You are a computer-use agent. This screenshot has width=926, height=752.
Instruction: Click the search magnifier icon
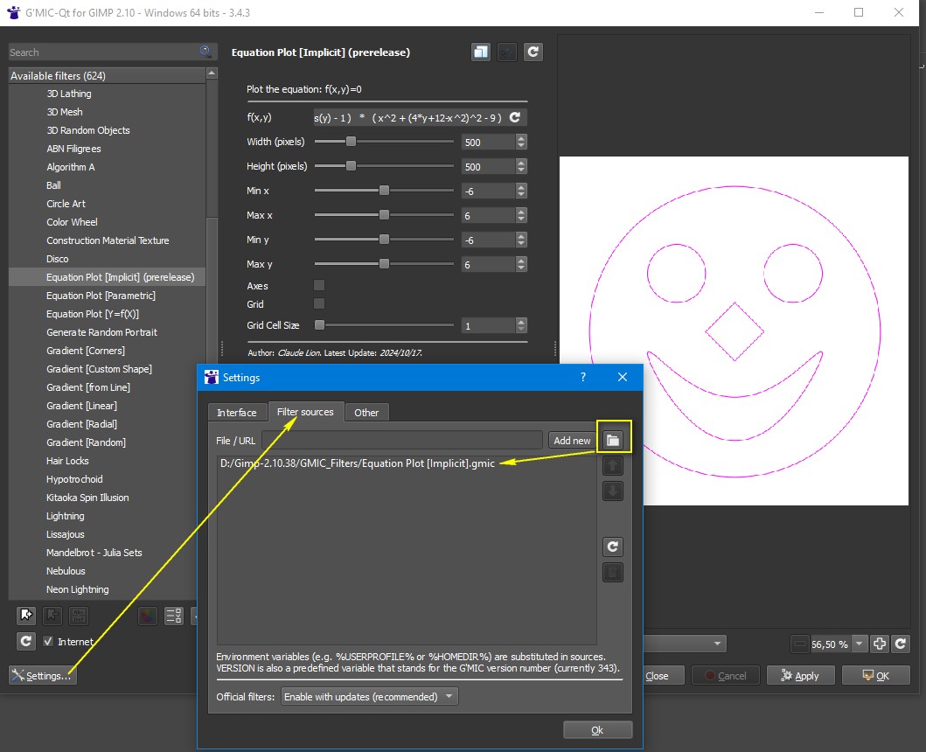205,52
